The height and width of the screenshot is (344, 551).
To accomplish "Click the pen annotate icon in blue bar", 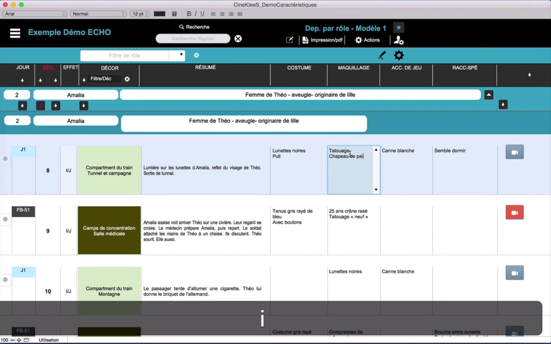I will pos(382,55).
